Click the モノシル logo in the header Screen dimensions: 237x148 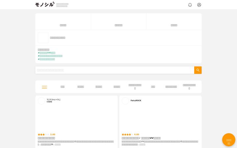[x=45, y=4]
